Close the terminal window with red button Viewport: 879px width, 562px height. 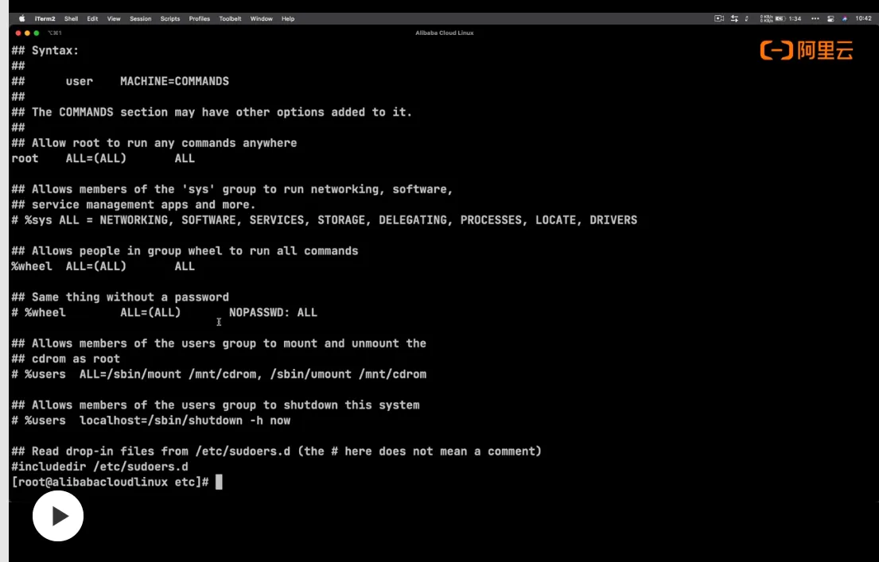click(18, 33)
